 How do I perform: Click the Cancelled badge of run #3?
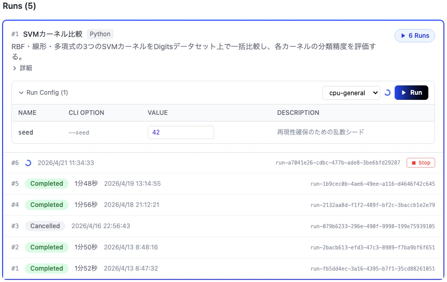(x=45, y=226)
